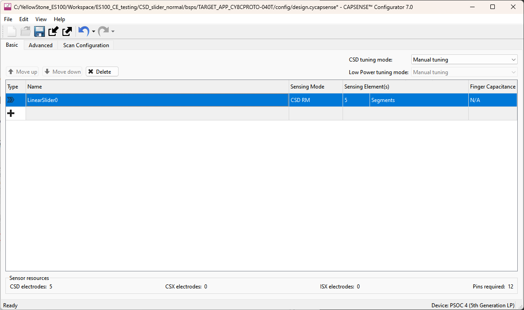524x310 pixels.
Task: Click the New file icon in toolbar
Action: [12, 31]
